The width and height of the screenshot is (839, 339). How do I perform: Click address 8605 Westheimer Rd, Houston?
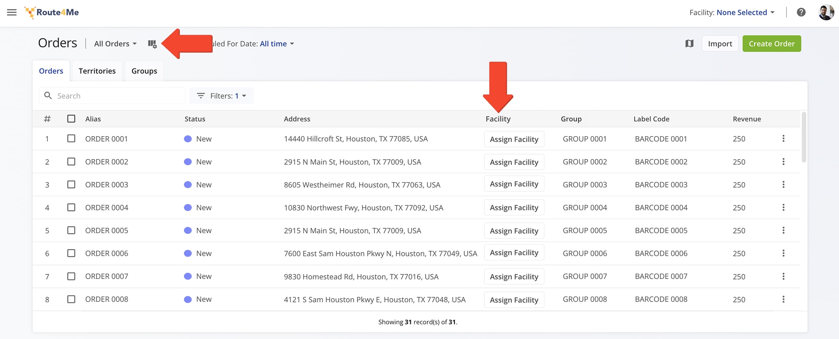tap(362, 184)
